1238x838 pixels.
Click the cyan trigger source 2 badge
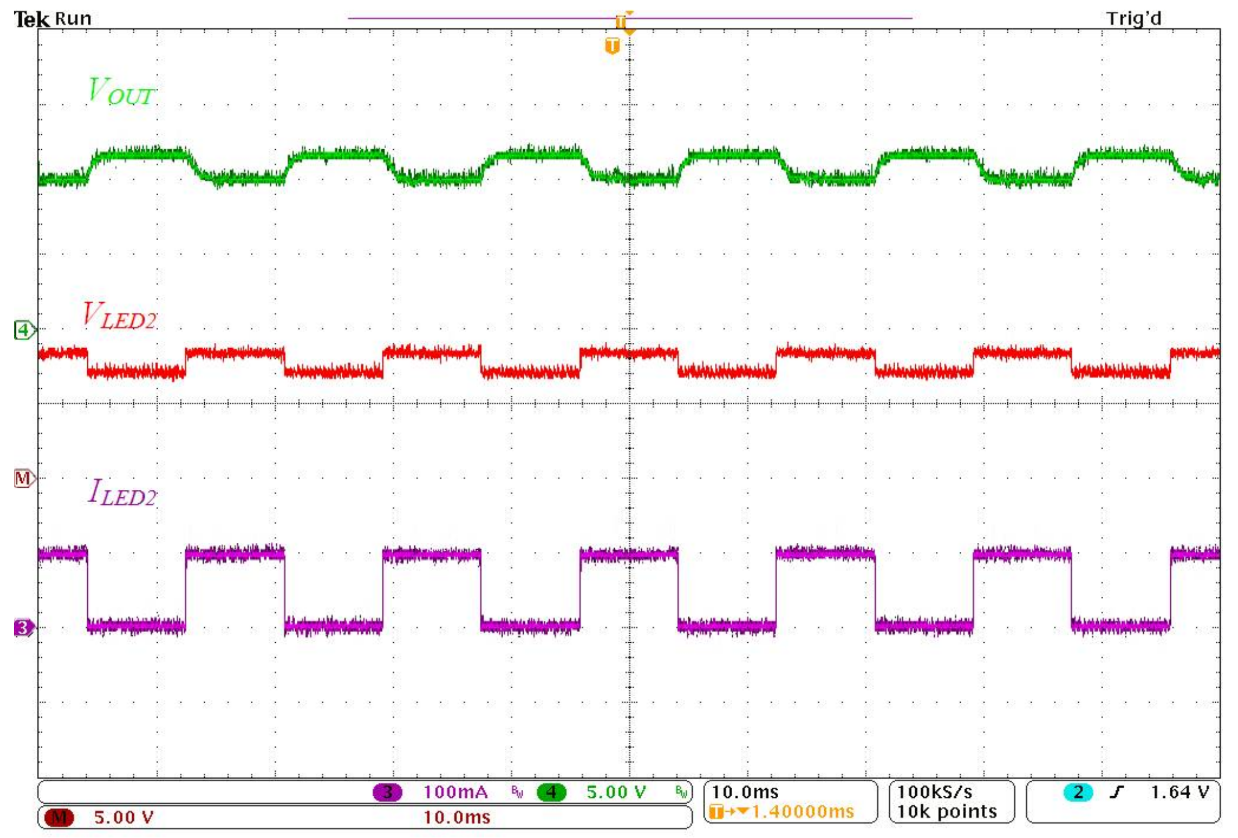[1078, 792]
